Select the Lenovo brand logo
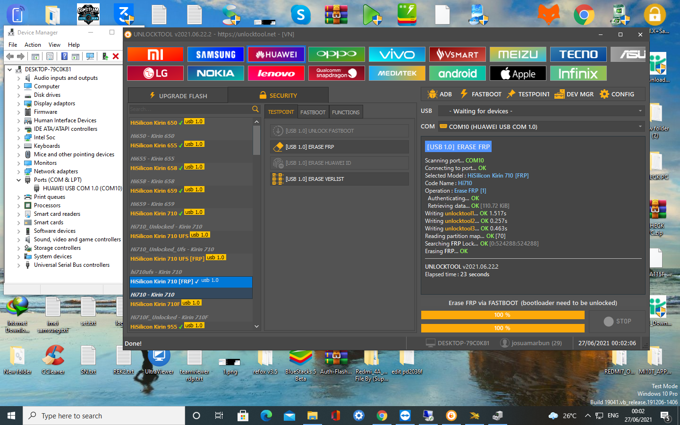 276,73
